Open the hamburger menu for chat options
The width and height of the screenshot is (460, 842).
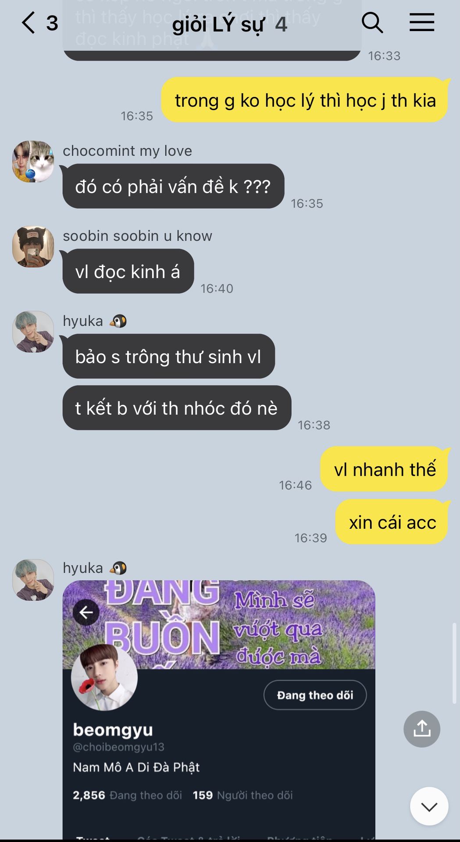[x=422, y=22]
